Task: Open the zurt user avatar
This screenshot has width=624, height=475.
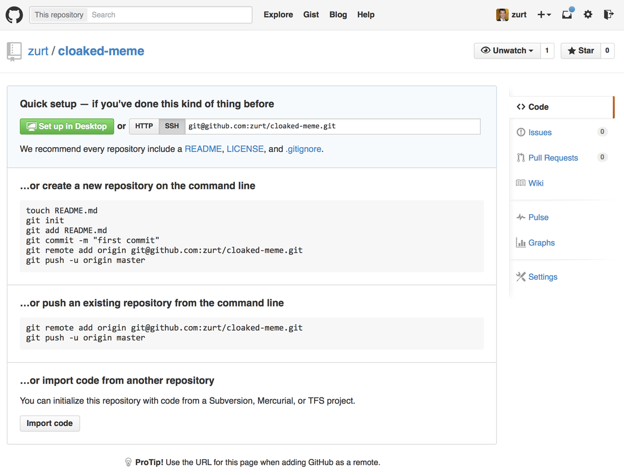Action: pos(502,15)
